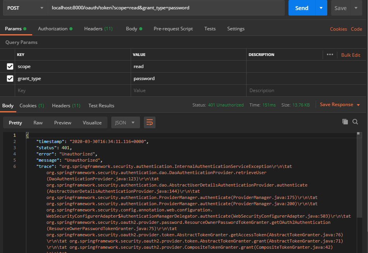Switch to Raw response view
This screenshot has width=368, height=253.
[x=38, y=122]
